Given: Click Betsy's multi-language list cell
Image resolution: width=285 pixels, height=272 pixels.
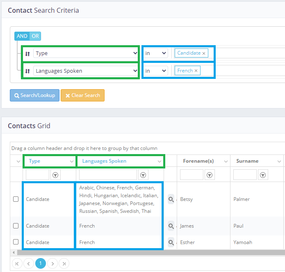Looking at the screenshot, I should pyautogui.click(x=119, y=199).
